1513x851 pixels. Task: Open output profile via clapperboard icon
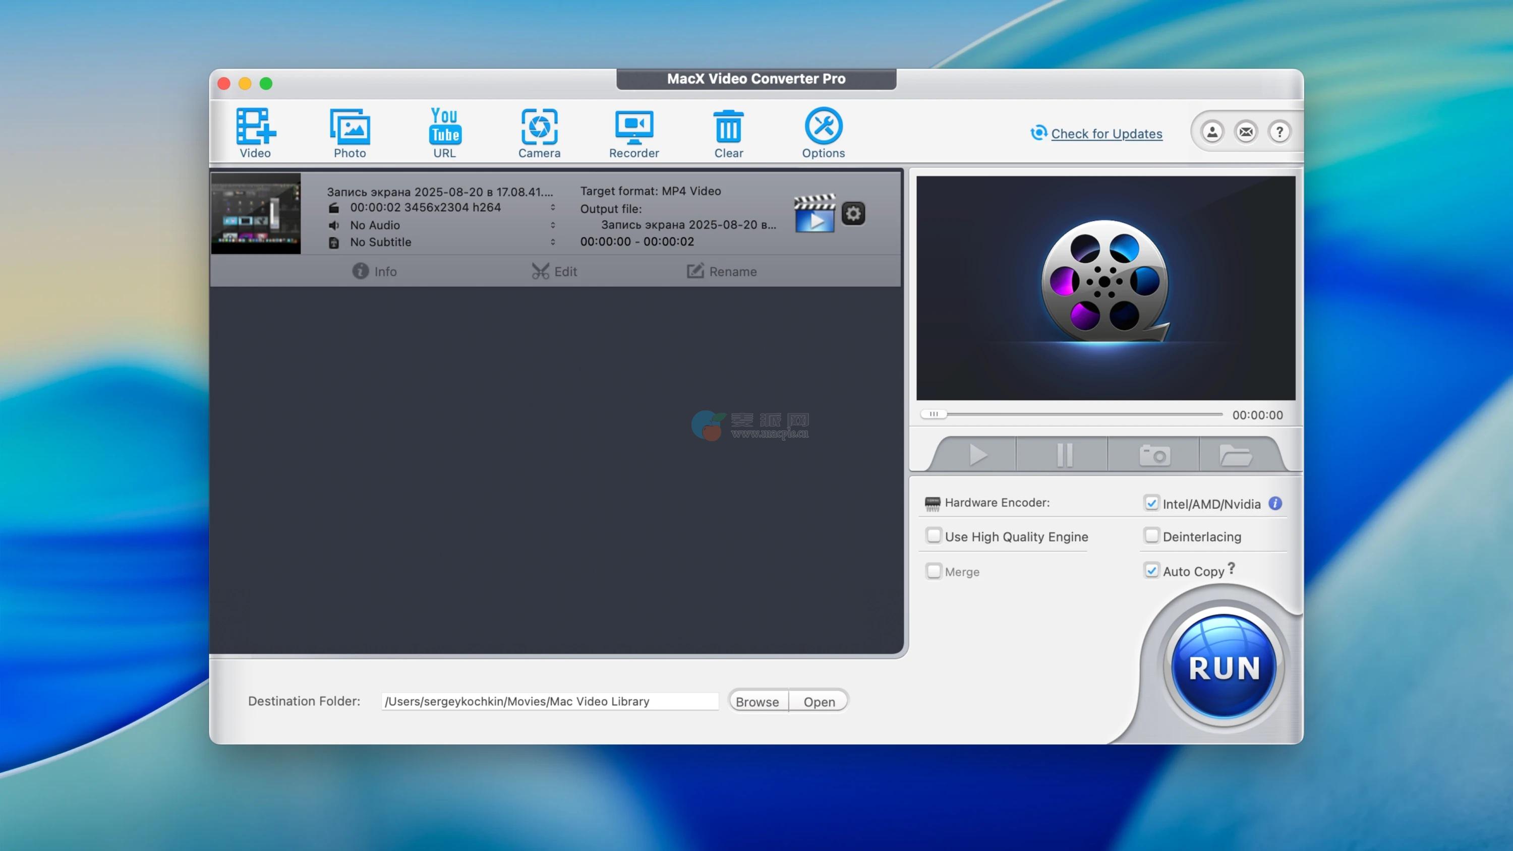point(814,213)
